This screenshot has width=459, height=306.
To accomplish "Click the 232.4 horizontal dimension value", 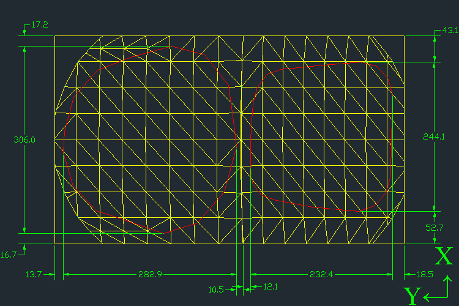I will point(321,274).
